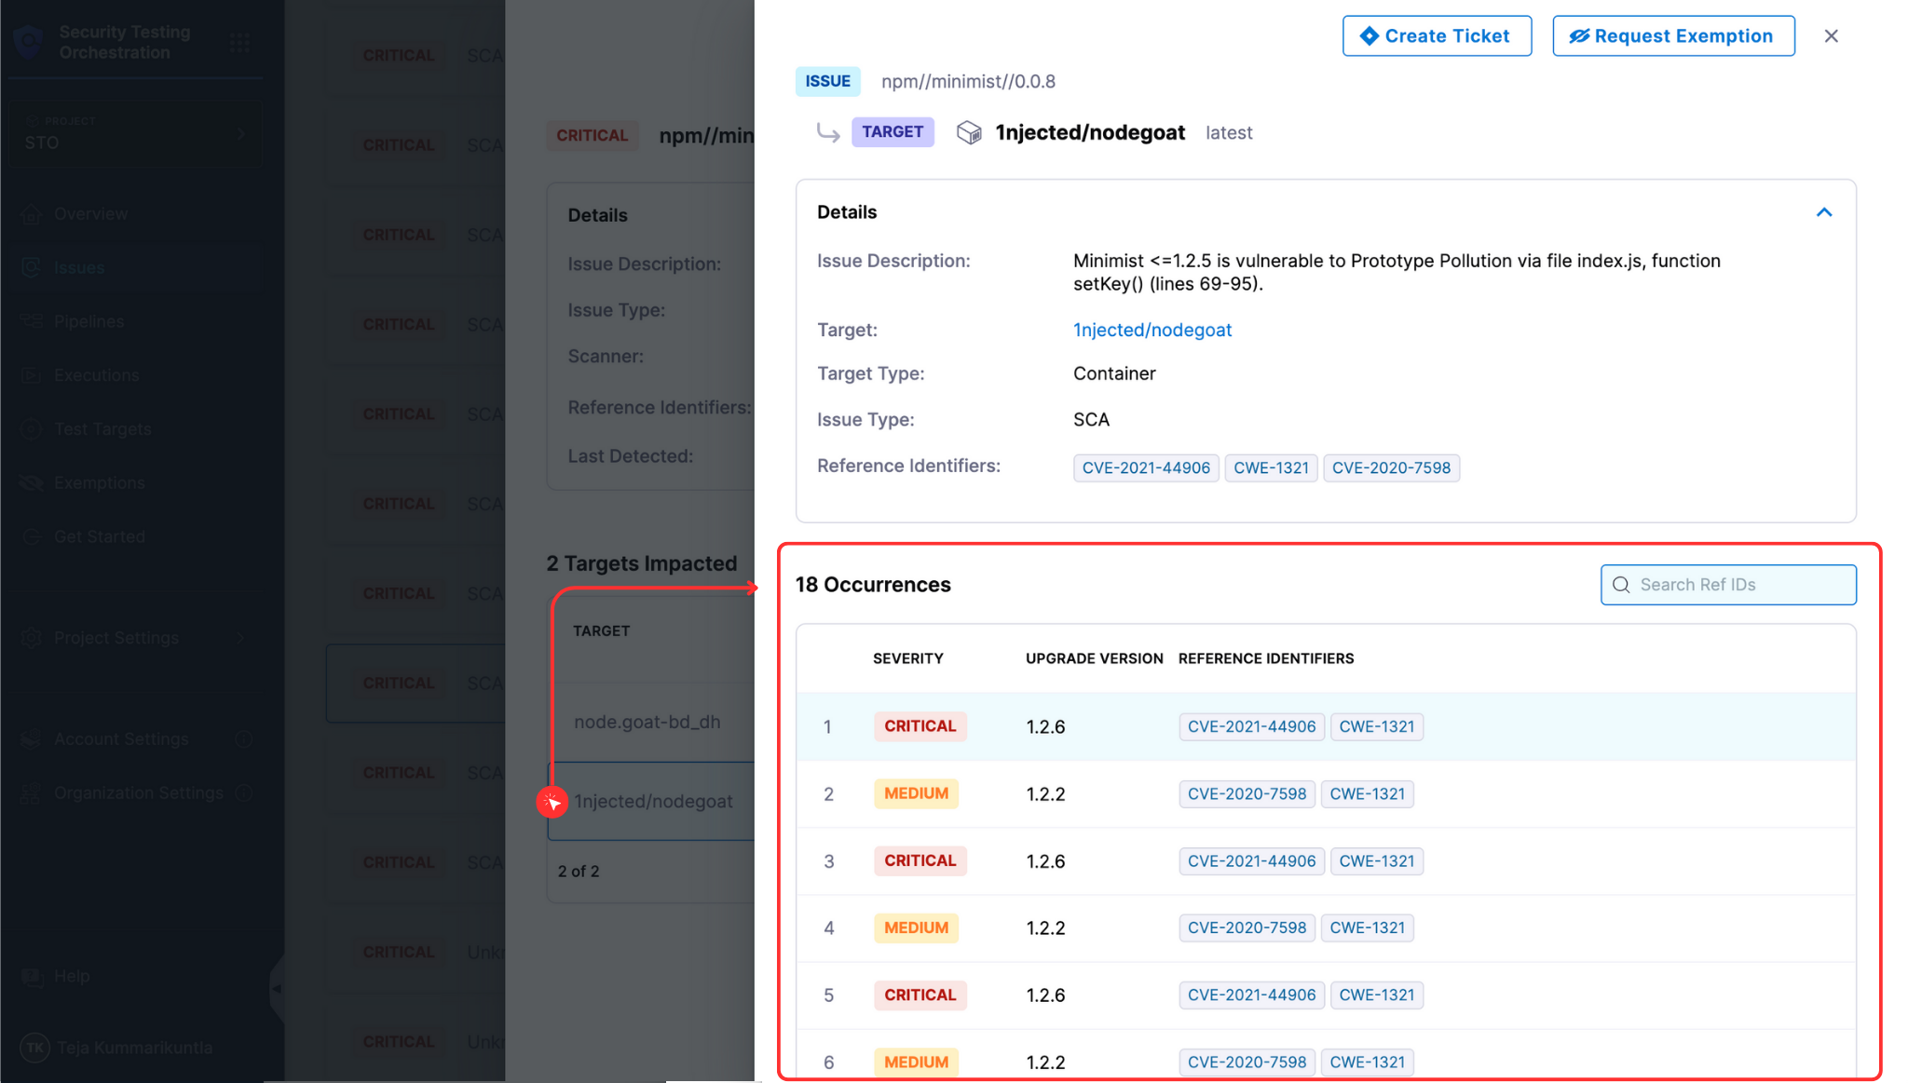Image resolution: width=1908 pixels, height=1083 pixels.
Task: Click the CVE-2021-44906 tag in Details
Action: tap(1145, 467)
